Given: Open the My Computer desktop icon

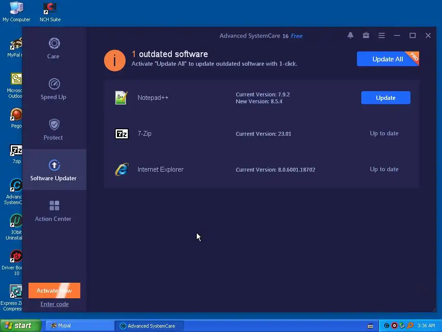Looking at the screenshot, I should click(x=16, y=12).
